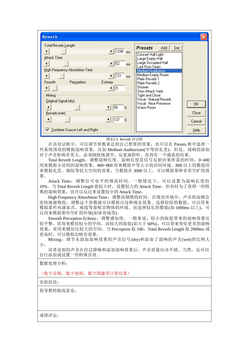Screen dimensions: 249x352
Task: Click the Close button
Action: (196, 113)
